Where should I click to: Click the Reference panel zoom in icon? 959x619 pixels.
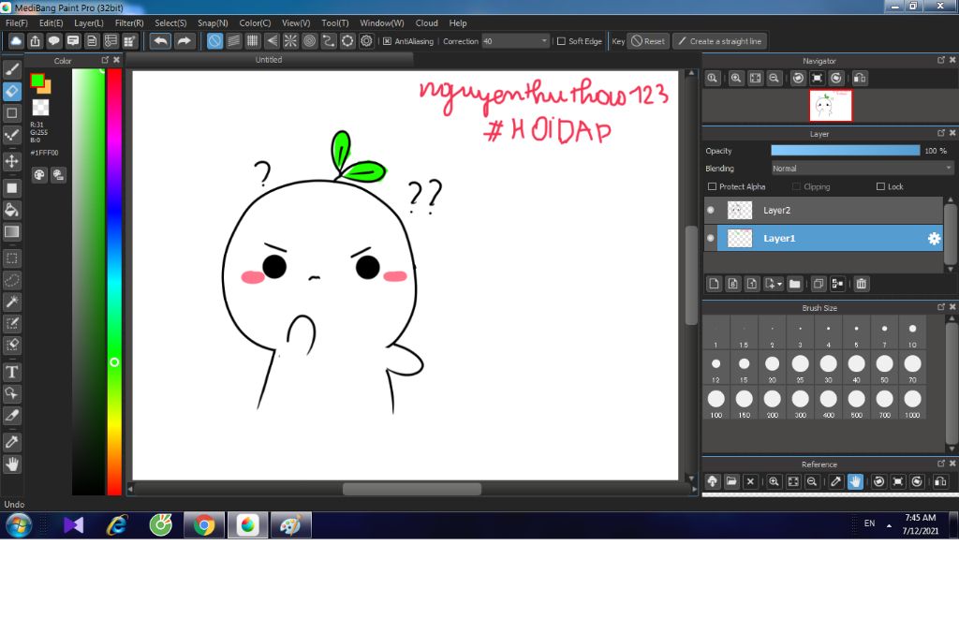point(774,481)
